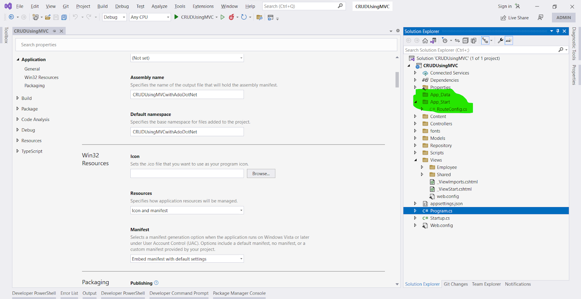
Task: Click the Save All toolbar icon
Action: coord(64,17)
